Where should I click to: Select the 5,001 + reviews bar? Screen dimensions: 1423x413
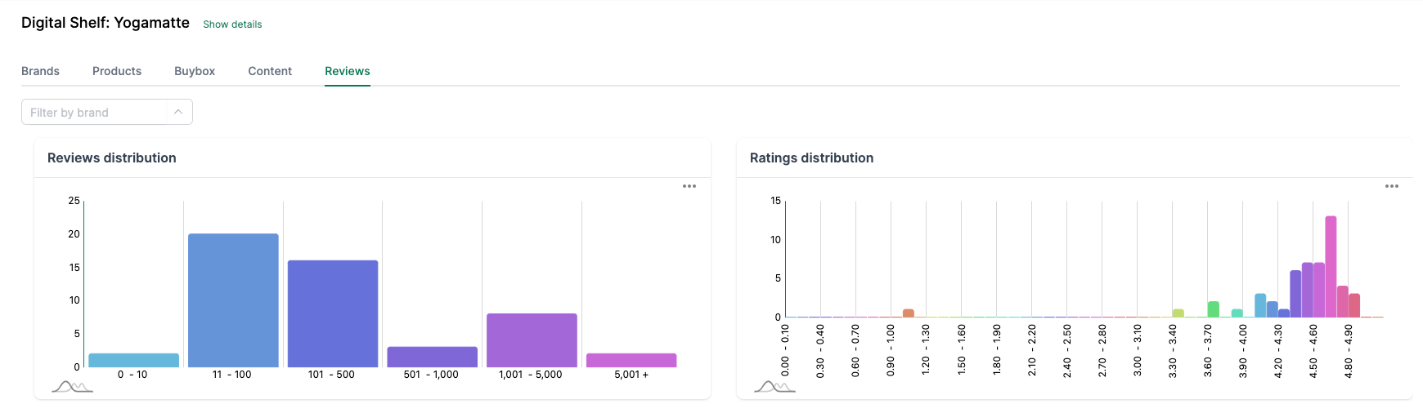point(631,360)
